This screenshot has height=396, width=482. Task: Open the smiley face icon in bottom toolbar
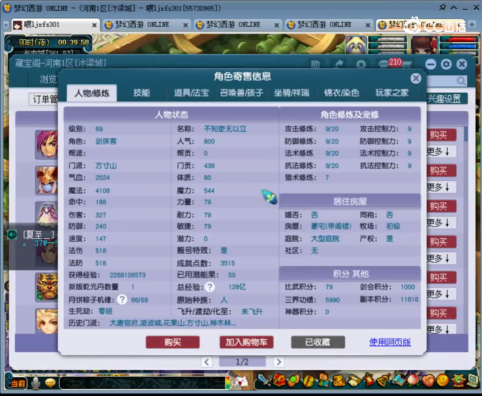[443, 381]
